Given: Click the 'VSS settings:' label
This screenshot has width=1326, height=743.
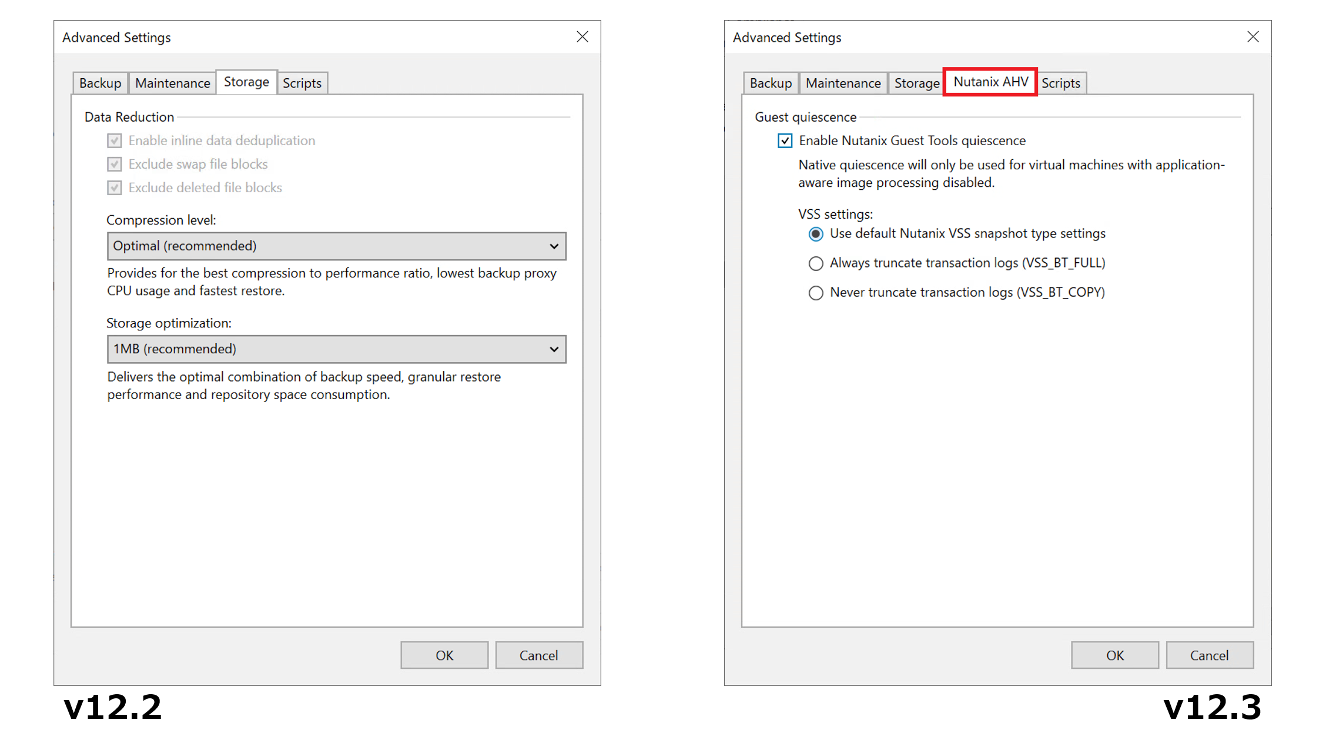Looking at the screenshot, I should click(x=835, y=214).
